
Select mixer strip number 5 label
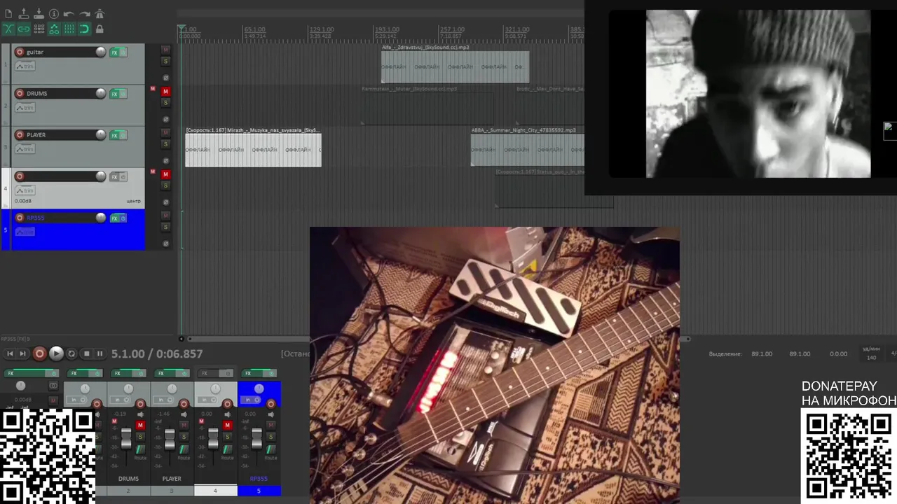[x=259, y=491]
